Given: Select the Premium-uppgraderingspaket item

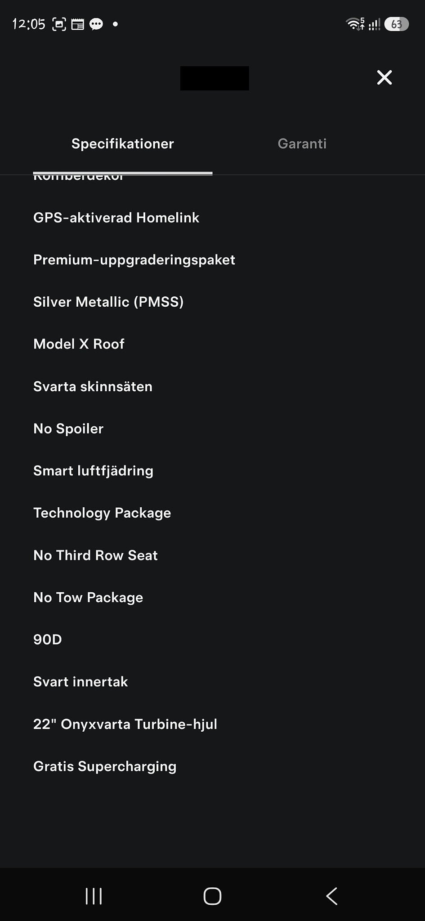Looking at the screenshot, I should (x=134, y=260).
